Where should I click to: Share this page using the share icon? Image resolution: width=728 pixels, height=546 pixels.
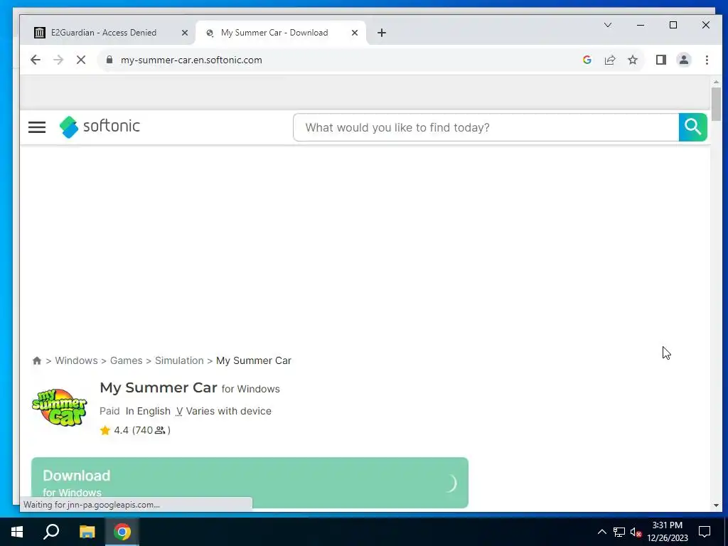pyautogui.click(x=609, y=60)
